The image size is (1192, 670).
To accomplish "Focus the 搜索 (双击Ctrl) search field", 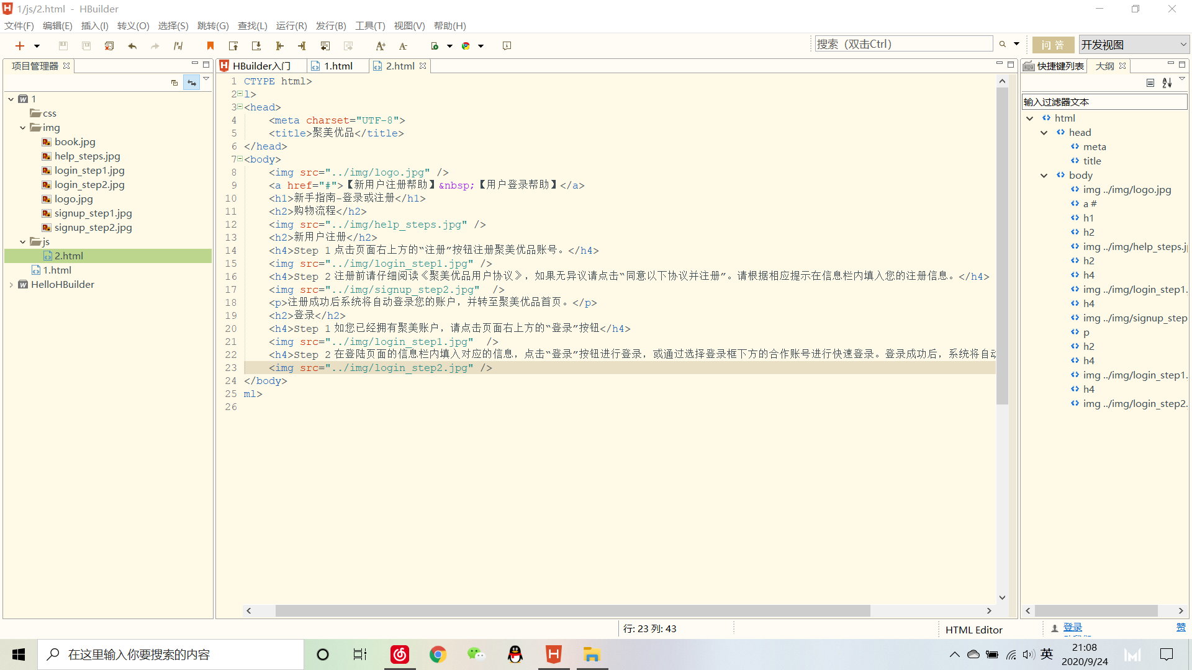I will [x=903, y=44].
